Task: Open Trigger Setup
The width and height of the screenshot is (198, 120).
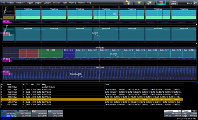Action: 173,2
